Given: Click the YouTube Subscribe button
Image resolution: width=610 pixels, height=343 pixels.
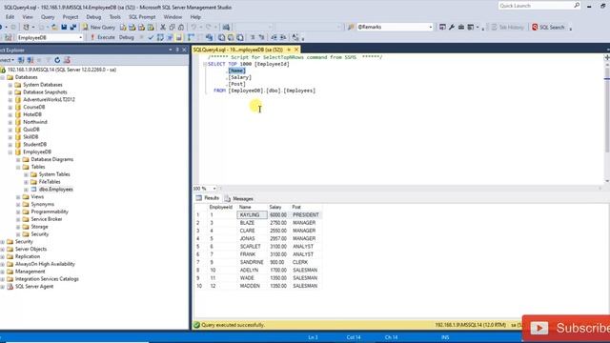Looking at the screenshot, I should (x=566, y=328).
